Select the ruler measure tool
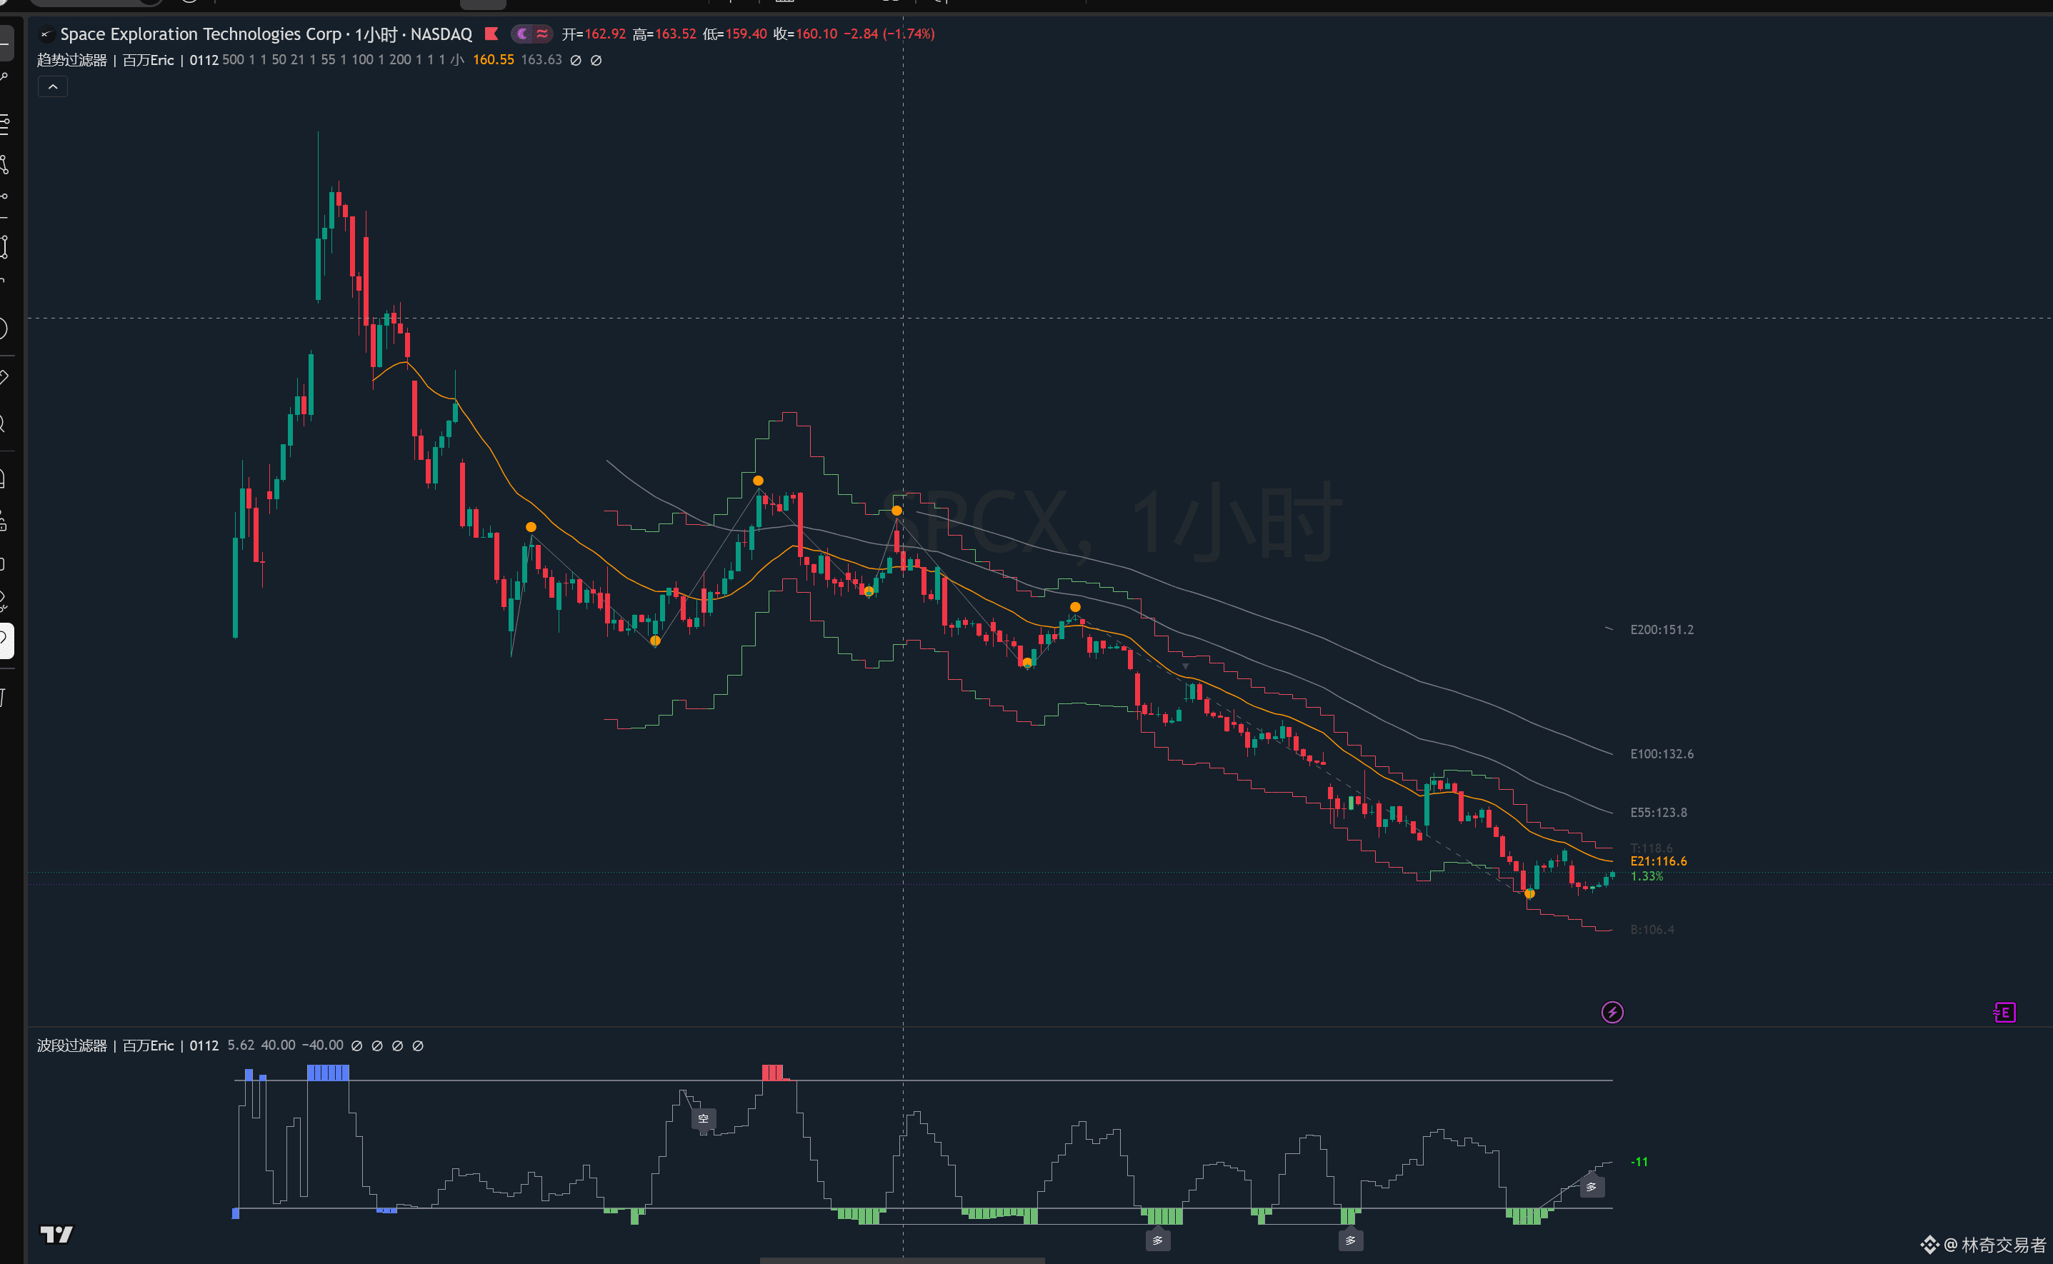This screenshot has height=1264, width=2053. coord(4,377)
